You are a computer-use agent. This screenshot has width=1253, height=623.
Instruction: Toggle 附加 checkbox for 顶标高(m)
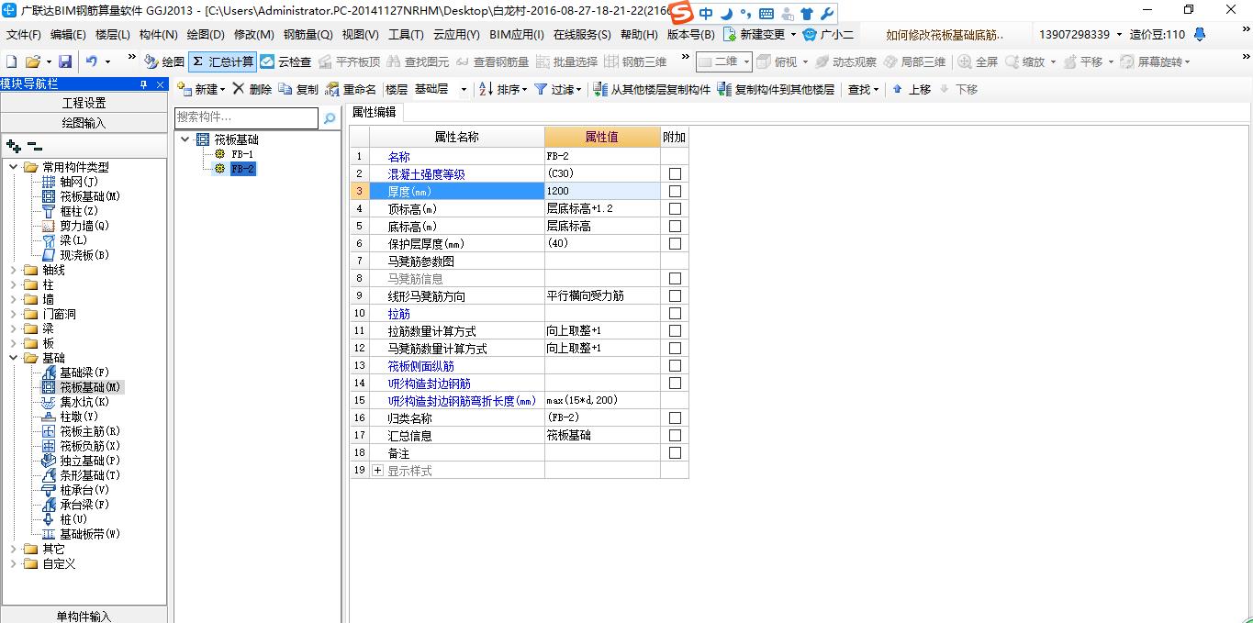tap(675, 209)
